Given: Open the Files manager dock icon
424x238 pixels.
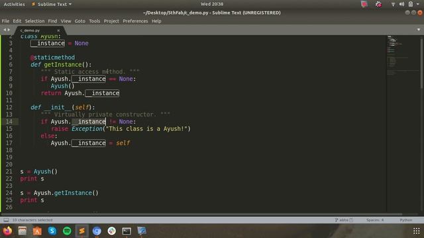Looking at the screenshot, I should click(x=23, y=231).
